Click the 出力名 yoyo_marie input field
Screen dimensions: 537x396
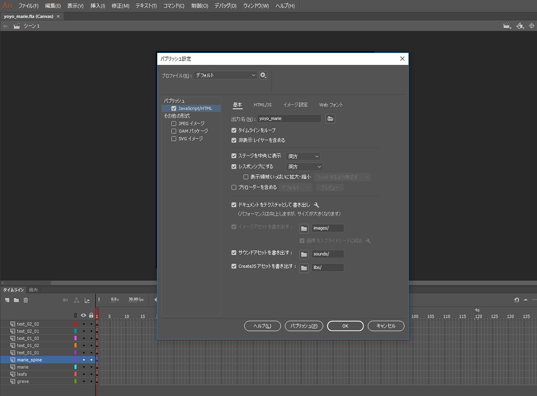289,118
